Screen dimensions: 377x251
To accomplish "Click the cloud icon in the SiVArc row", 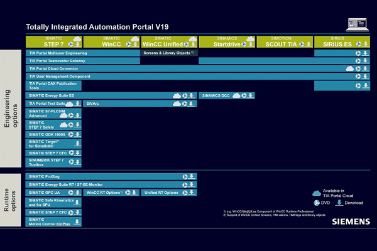I will tap(177, 104).
